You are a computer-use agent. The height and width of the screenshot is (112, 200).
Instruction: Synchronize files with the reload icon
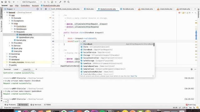point(9,2)
